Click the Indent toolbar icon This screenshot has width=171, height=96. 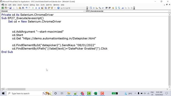pyautogui.click(x=106, y=8)
